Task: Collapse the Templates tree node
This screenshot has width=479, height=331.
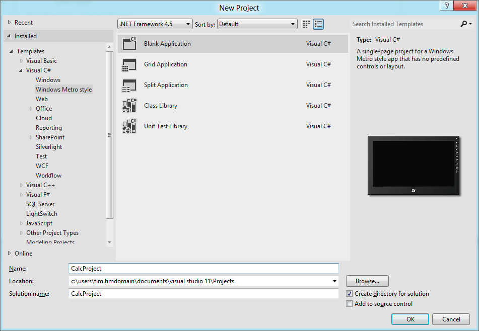Action: click(11, 51)
